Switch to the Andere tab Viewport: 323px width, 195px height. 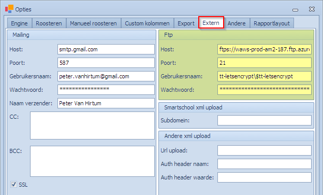click(237, 23)
